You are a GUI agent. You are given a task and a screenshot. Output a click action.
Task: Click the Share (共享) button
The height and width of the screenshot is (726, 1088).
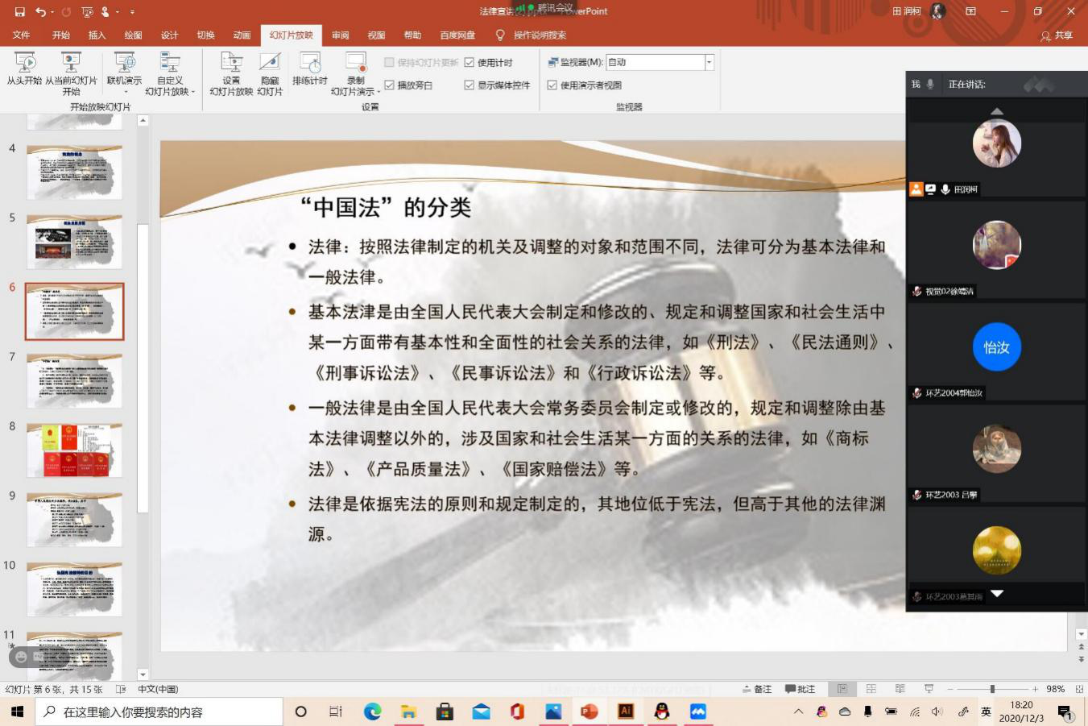point(1057,35)
